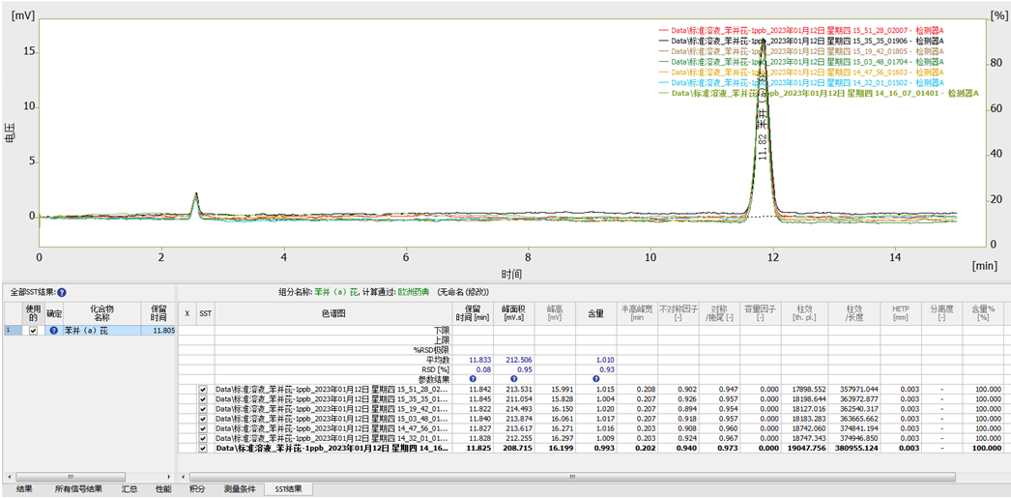
Task: Click the 保留时间 [min] column header in SST table
Action: point(473,313)
